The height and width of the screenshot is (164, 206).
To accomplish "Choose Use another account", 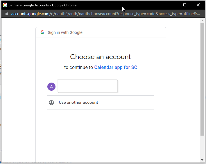I will click(78, 103).
